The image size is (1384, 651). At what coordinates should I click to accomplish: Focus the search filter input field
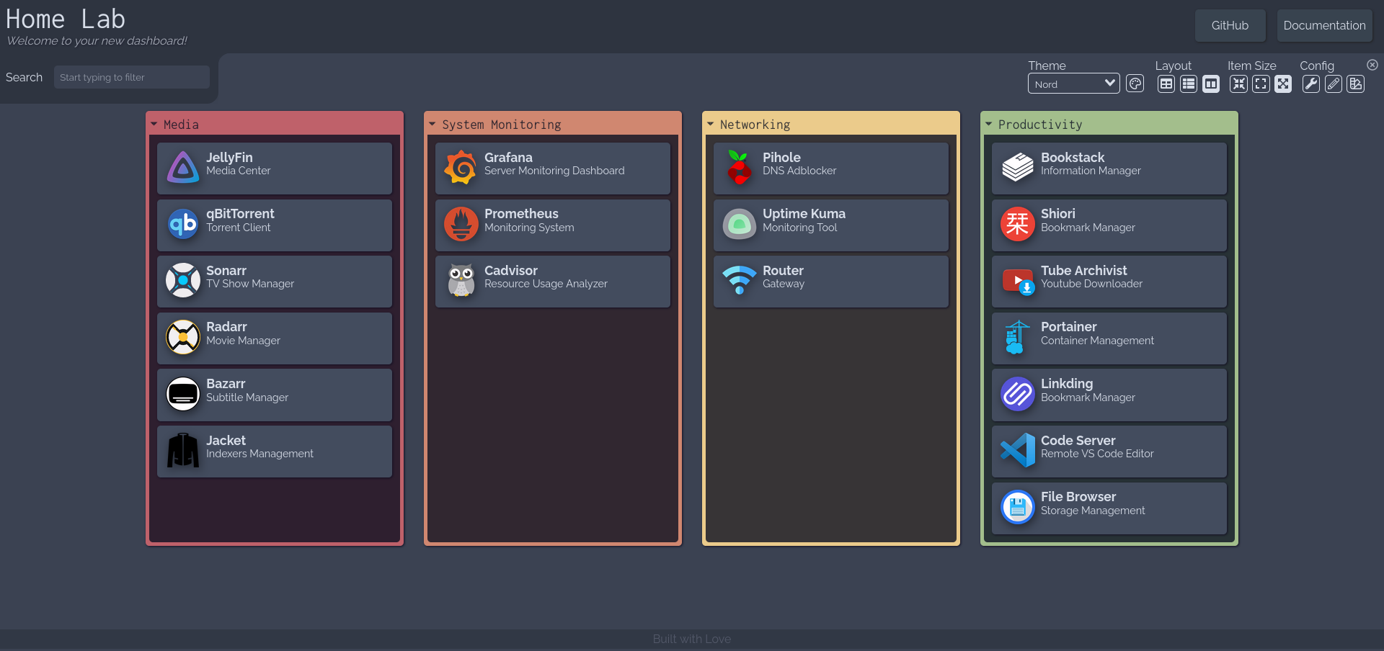132,77
